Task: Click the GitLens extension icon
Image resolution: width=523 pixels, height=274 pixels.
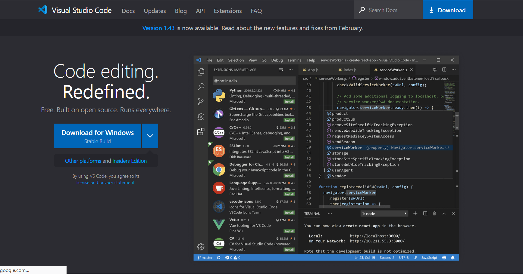Action: pyautogui.click(x=219, y=114)
